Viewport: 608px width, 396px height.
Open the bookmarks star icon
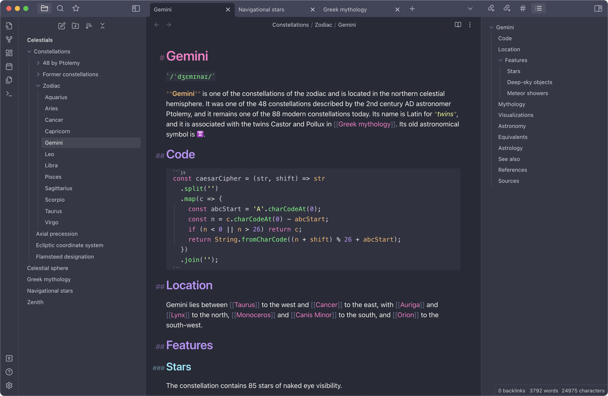point(76,8)
